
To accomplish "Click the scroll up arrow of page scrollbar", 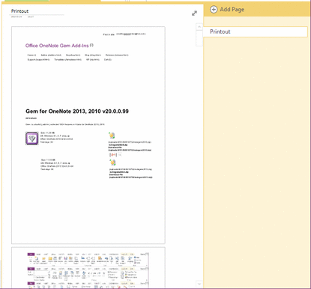I will [x=199, y=26].
